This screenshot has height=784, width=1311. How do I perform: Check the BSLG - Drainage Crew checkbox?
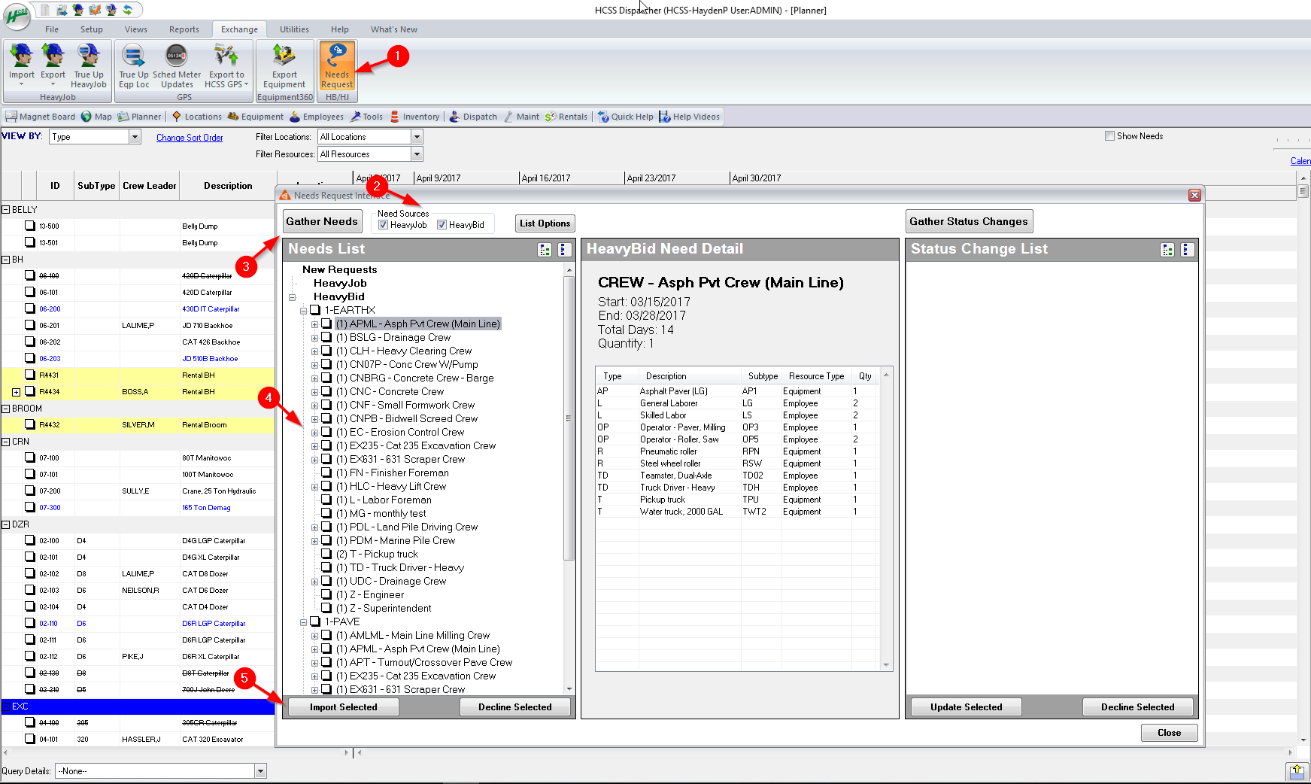tap(326, 337)
